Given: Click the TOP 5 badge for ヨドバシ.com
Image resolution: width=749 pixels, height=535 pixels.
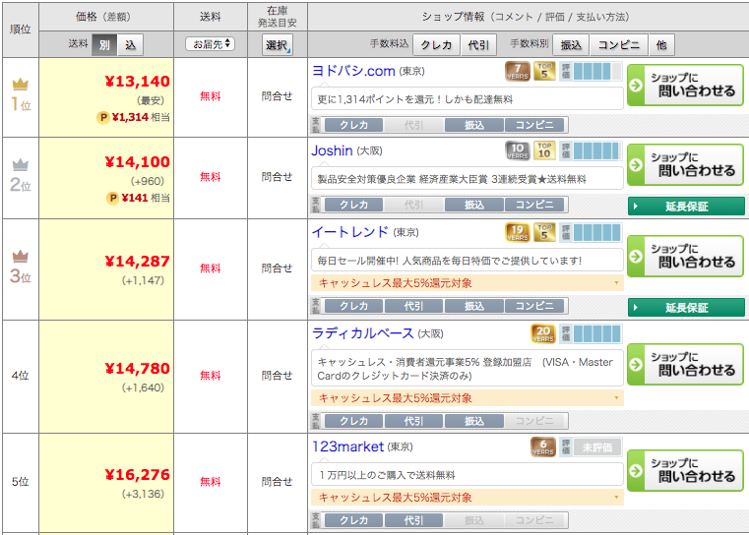Looking at the screenshot, I should point(544,71).
